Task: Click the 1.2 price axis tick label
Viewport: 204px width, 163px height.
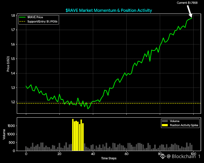Action: coord(13,102)
